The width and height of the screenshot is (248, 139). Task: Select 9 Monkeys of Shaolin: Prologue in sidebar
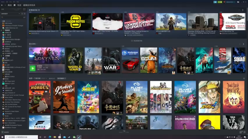(x=13, y=26)
